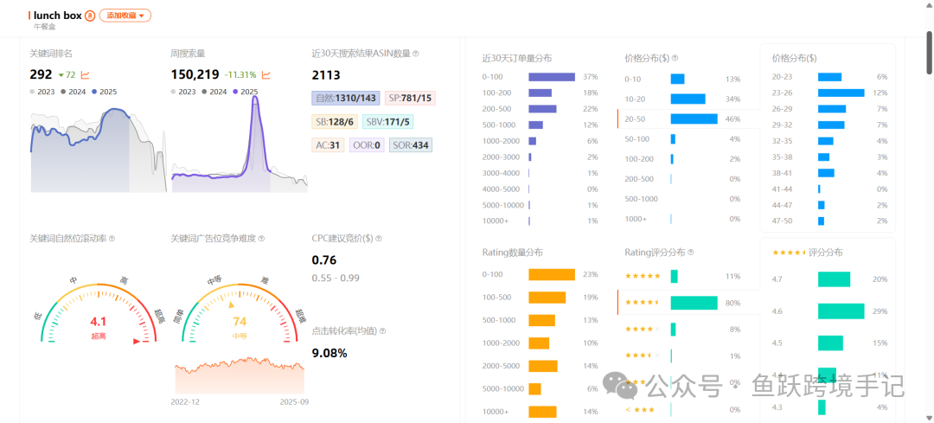Open trend chart icon next to rank 292

85,75
